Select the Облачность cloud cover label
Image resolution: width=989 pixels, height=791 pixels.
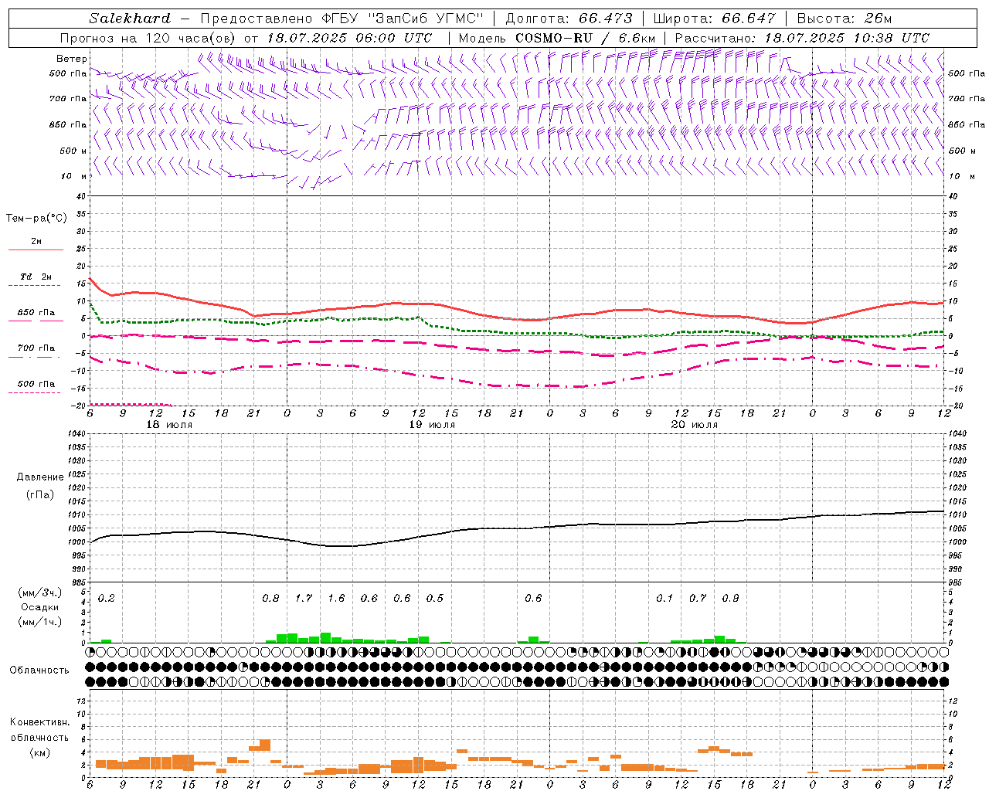(39, 670)
